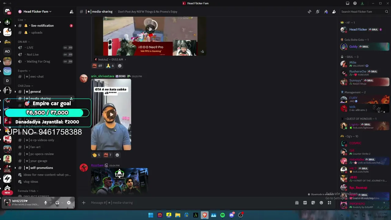Open the general channel
The height and width of the screenshot is (220, 391).
[45, 92]
